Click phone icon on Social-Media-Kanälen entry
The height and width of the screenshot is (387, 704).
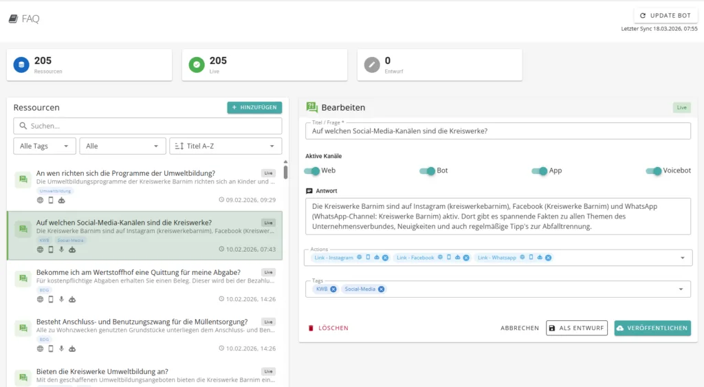pyautogui.click(x=51, y=250)
